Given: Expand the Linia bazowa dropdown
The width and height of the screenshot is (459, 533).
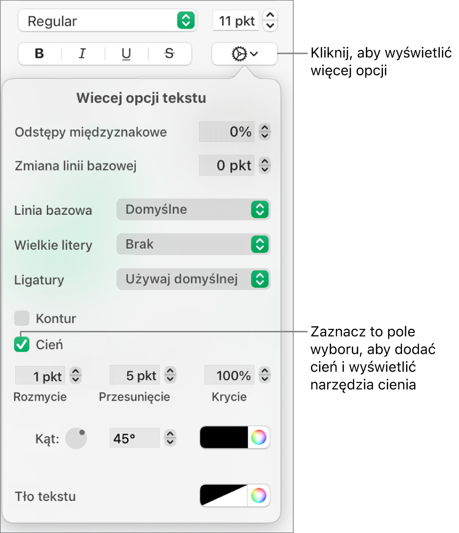Looking at the screenshot, I should (193, 209).
